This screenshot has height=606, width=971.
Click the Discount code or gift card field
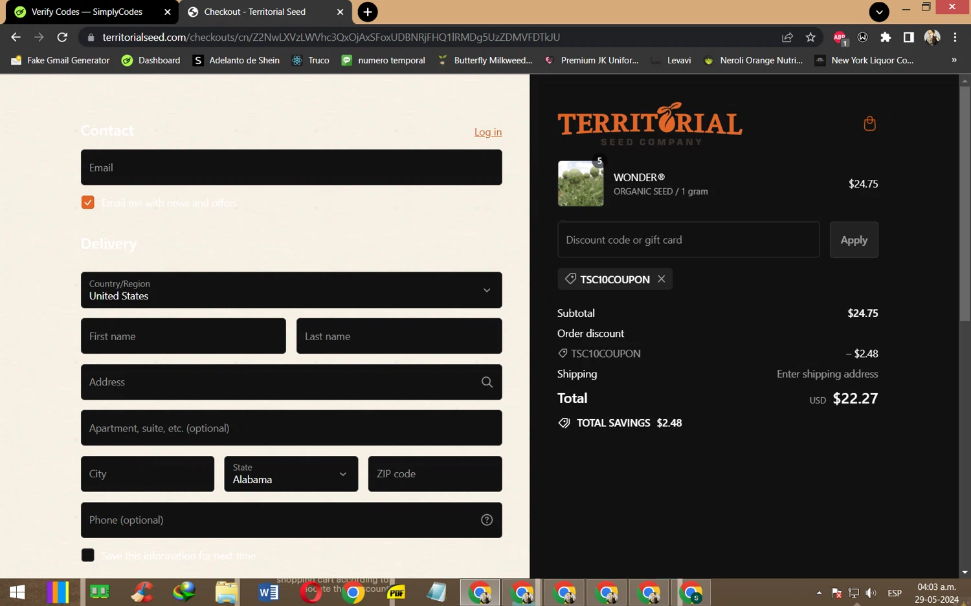(689, 240)
